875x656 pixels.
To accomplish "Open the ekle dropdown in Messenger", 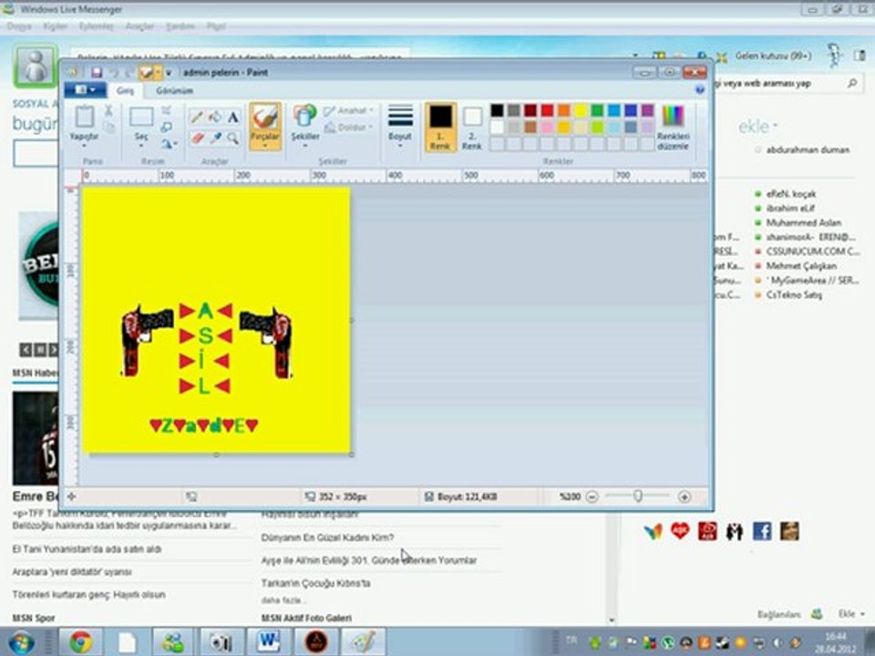I will coord(757,127).
